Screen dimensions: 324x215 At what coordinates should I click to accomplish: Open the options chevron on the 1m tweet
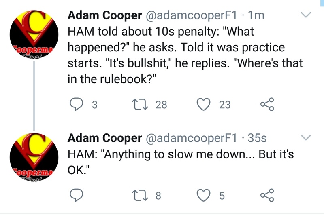[306, 15]
